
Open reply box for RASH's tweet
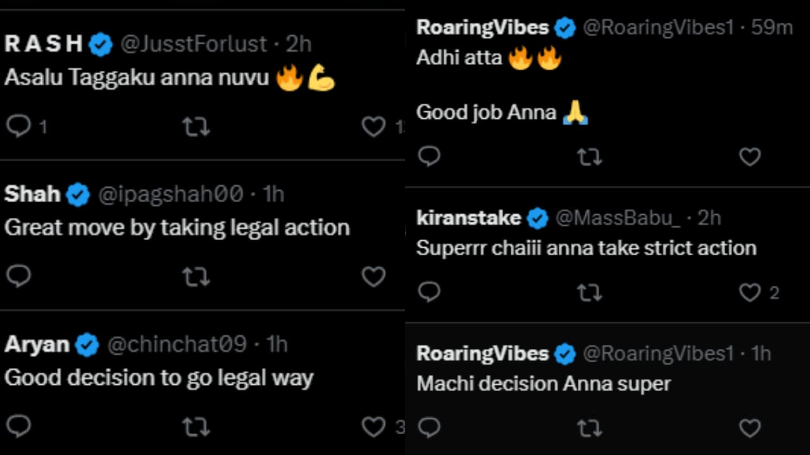click(x=19, y=126)
